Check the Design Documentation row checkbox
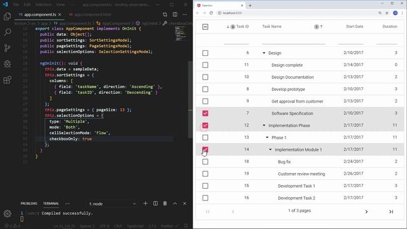 click(x=205, y=77)
